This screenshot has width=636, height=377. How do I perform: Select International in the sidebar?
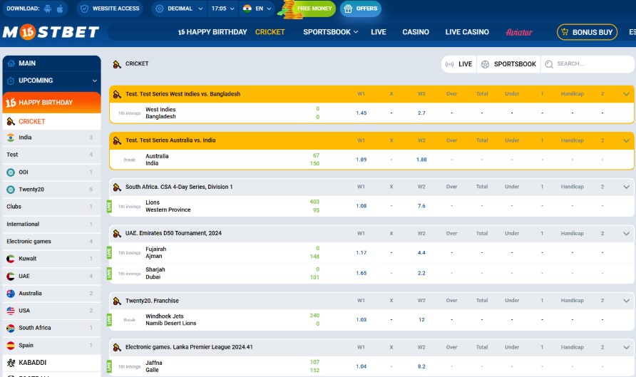point(51,224)
